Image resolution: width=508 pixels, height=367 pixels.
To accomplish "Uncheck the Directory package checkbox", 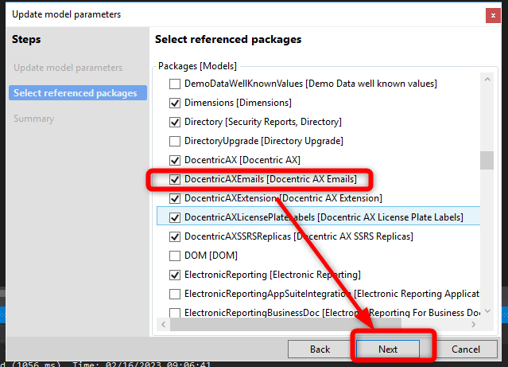I will (176, 122).
